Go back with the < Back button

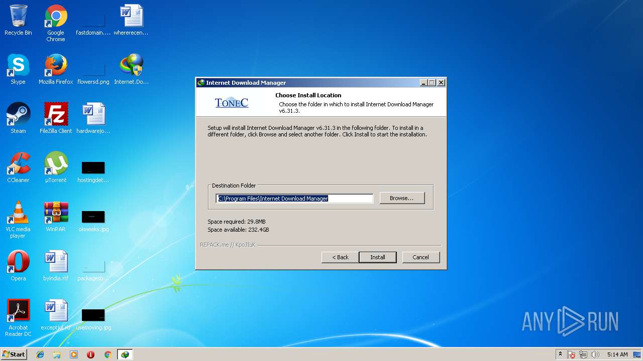(340, 257)
